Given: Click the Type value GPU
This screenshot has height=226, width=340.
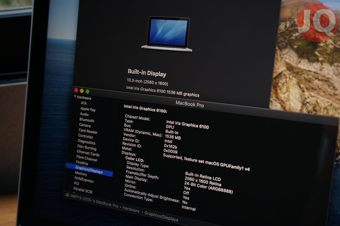Looking at the screenshot, I should pyautogui.click(x=170, y=127).
